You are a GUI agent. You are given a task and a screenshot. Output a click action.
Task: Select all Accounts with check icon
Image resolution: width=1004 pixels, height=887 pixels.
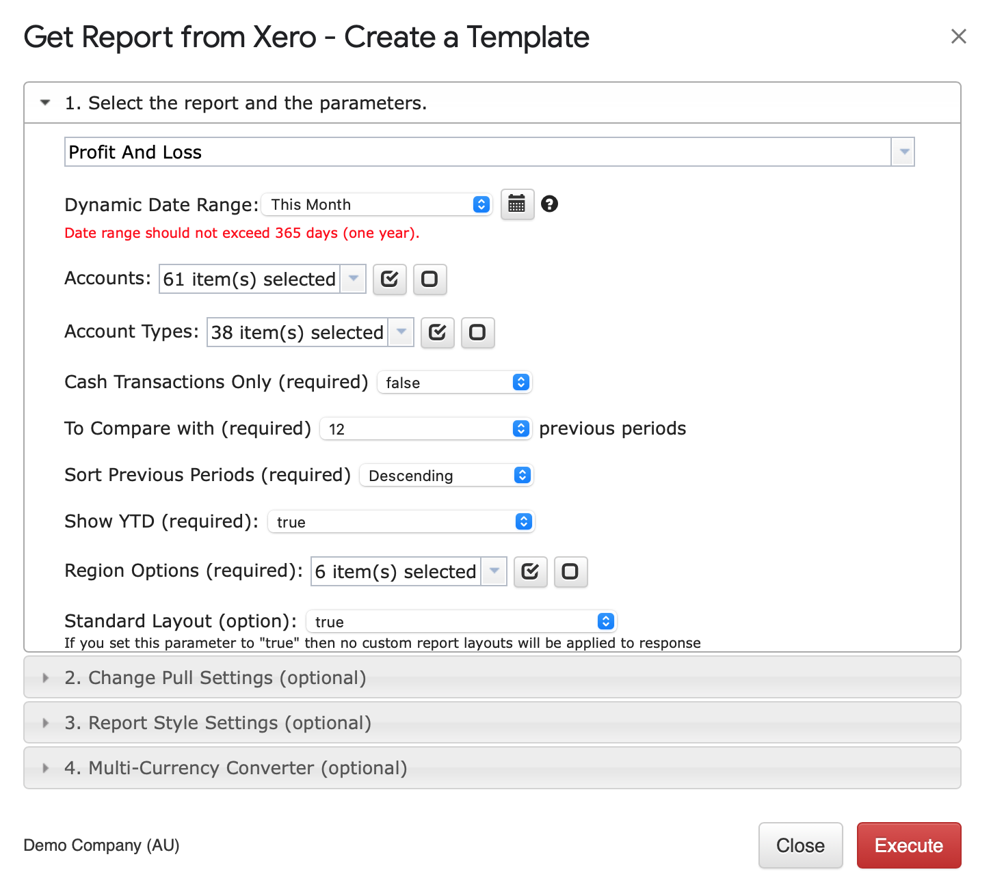(x=390, y=279)
